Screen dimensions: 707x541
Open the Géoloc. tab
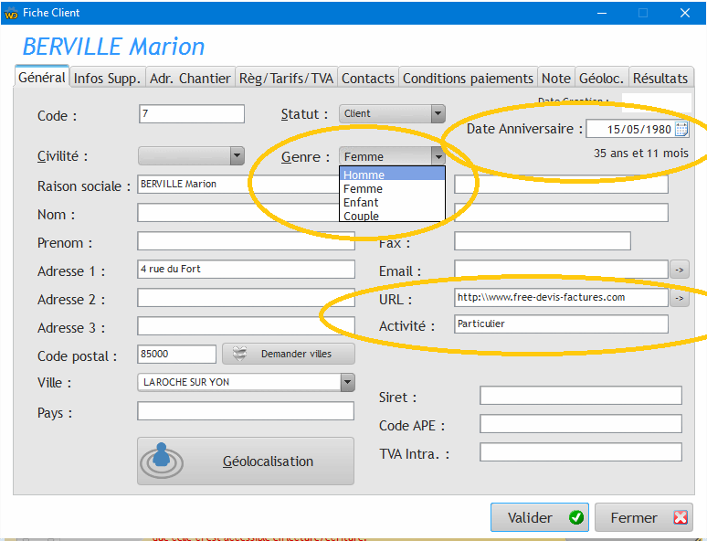(x=601, y=79)
